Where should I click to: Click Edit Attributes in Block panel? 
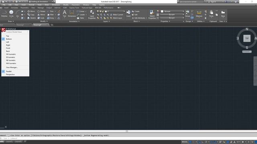click(x=139, y=18)
